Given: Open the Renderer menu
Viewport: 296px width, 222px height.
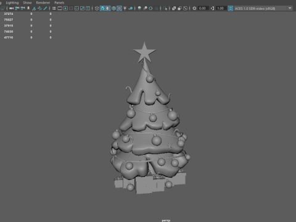Looking at the screenshot, I should [x=43, y=2].
